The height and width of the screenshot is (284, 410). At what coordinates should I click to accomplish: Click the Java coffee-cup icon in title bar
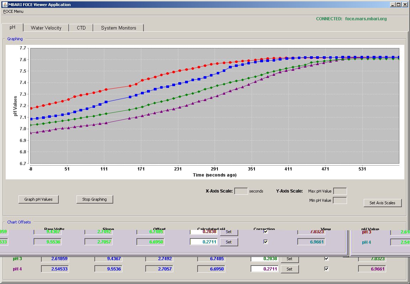tap(5, 4)
